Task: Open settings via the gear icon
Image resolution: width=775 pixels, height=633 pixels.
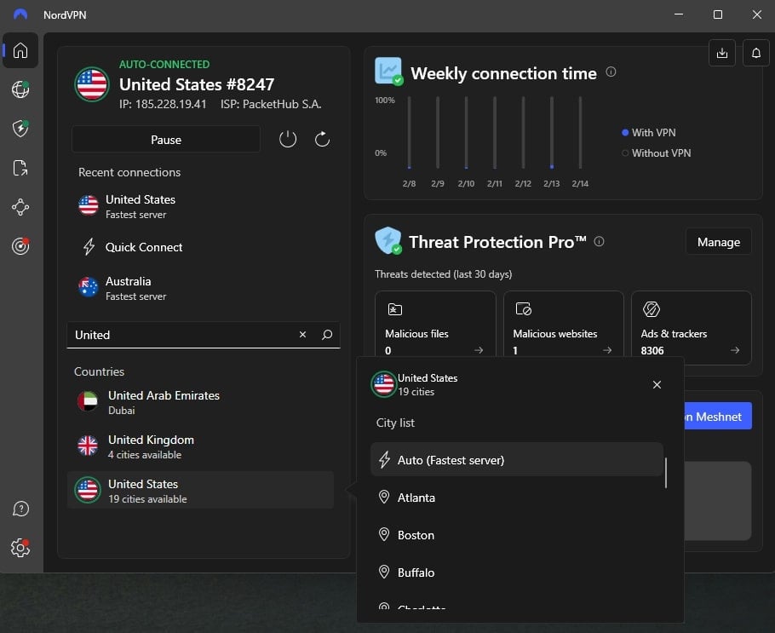Action: [x=20, y=550]
